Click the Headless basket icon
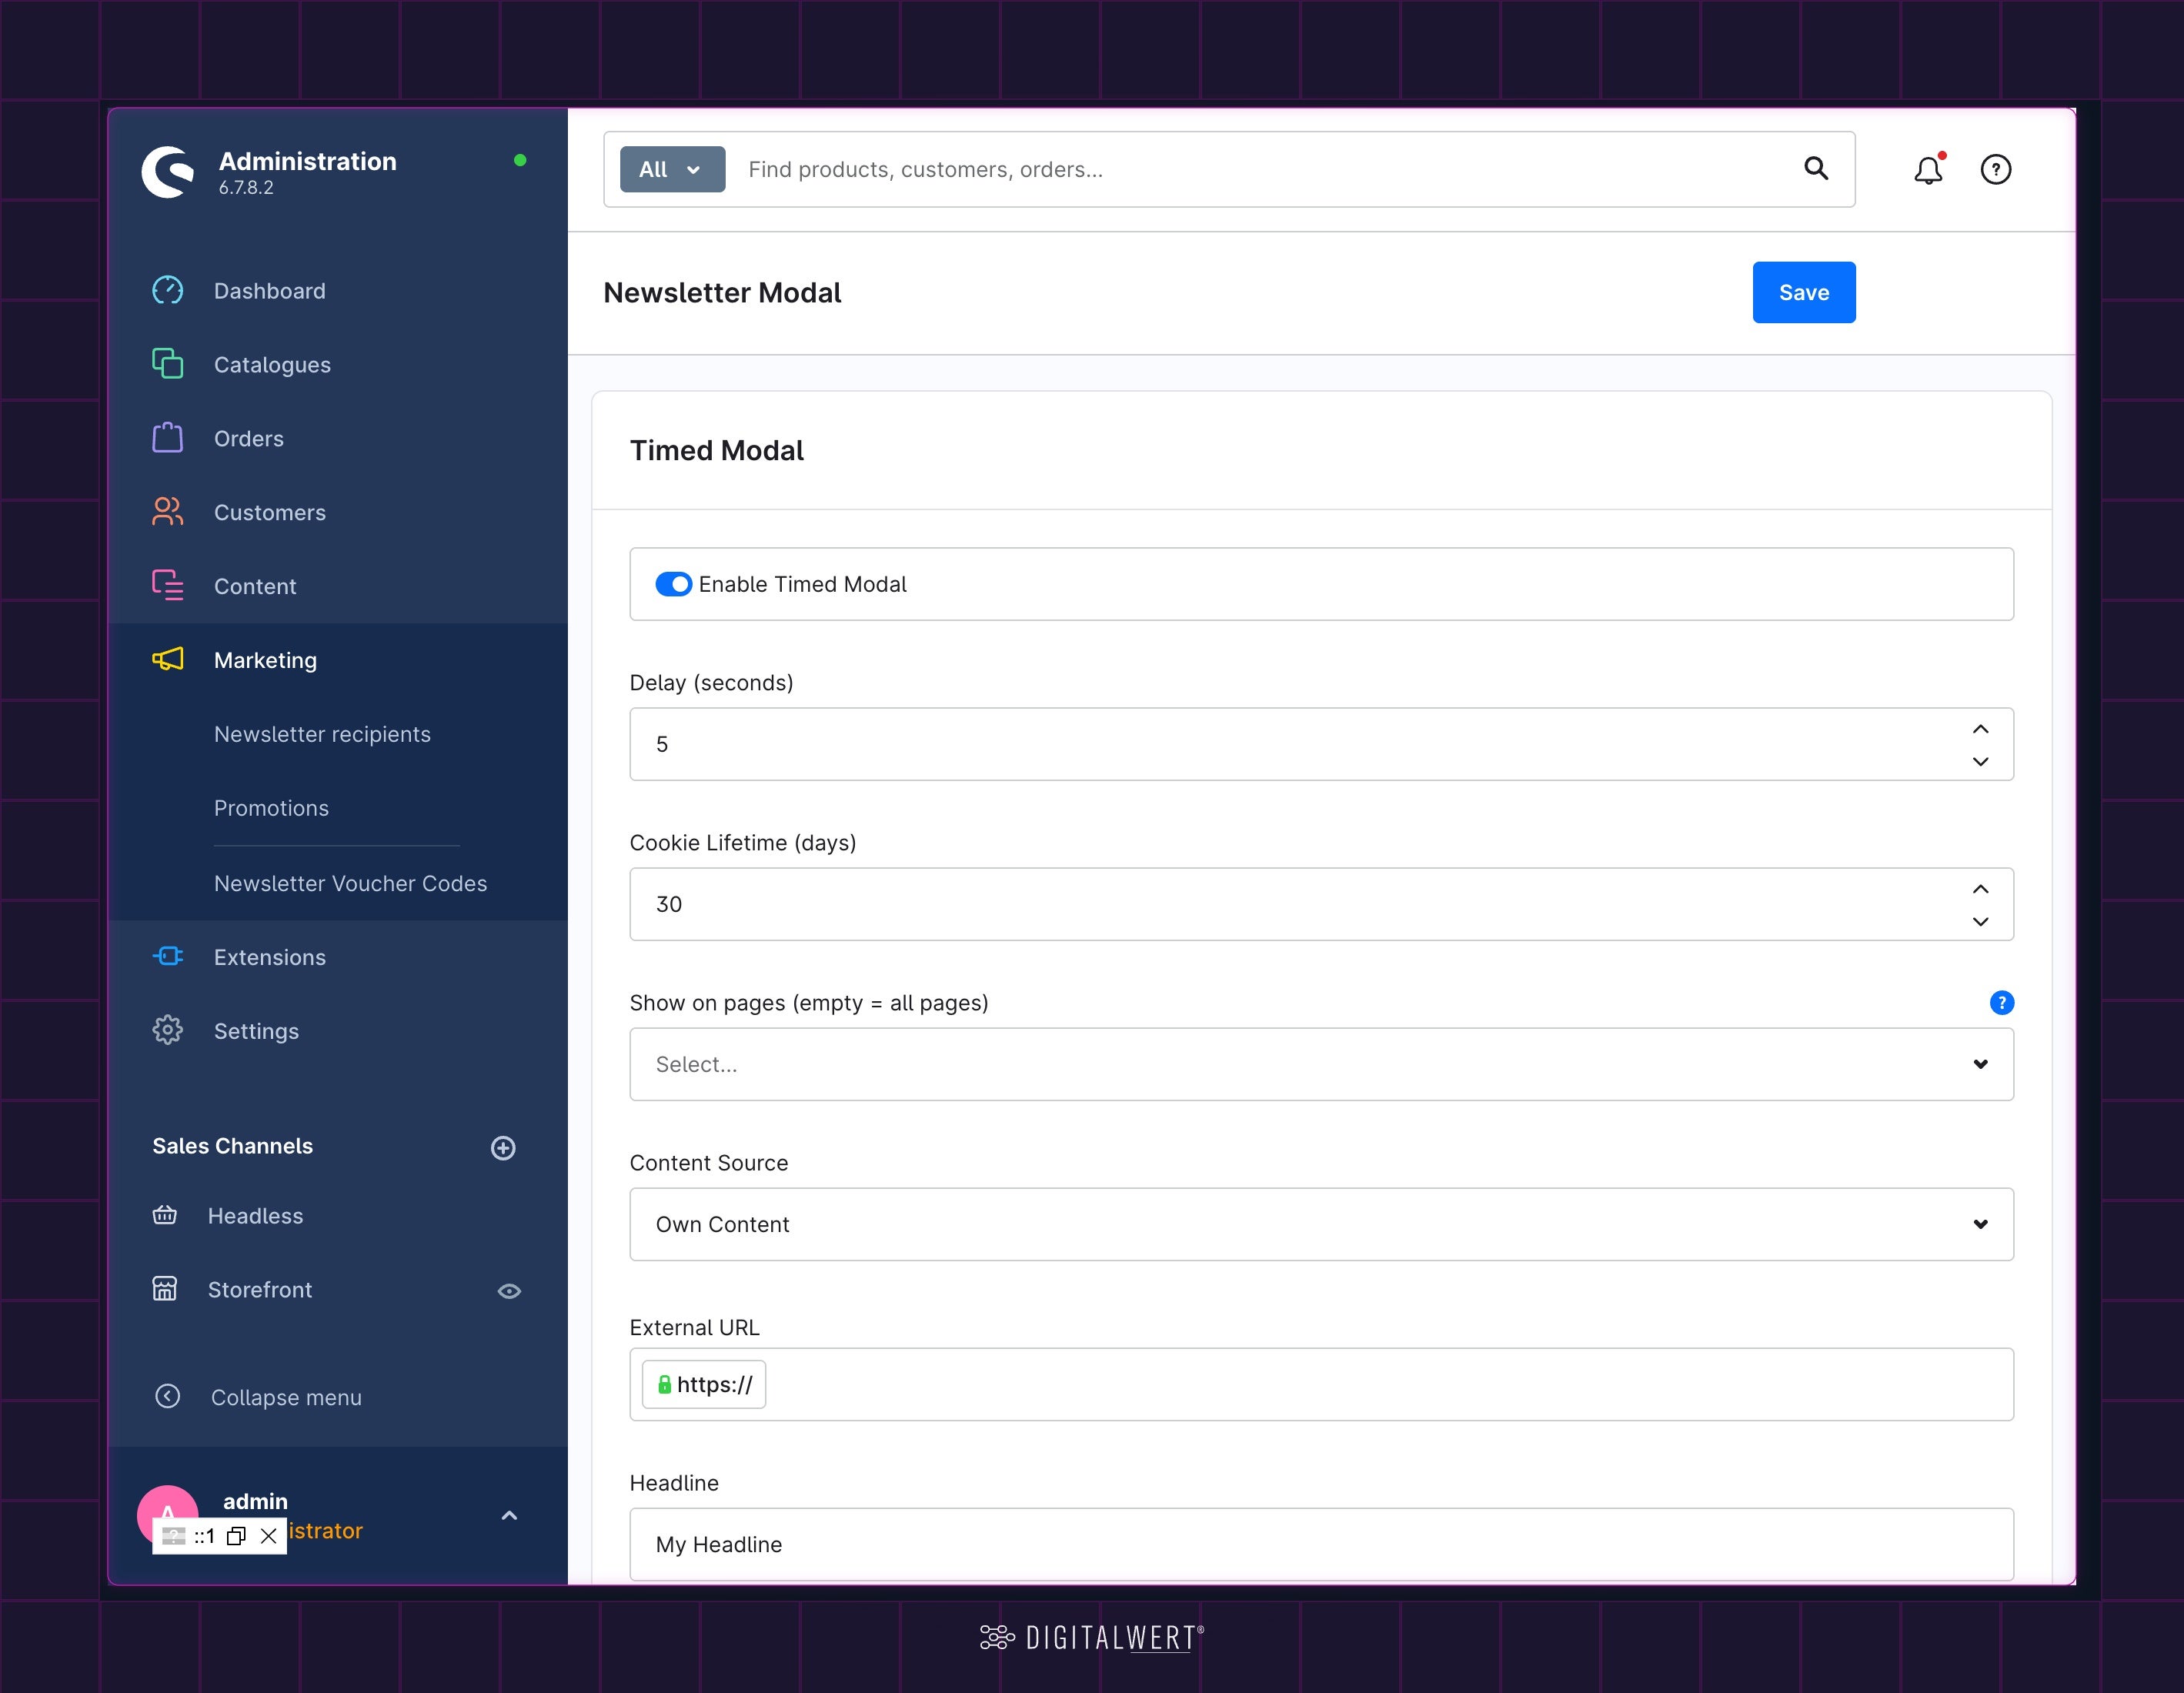The image size is (2184, 1693). point(164,1215)
